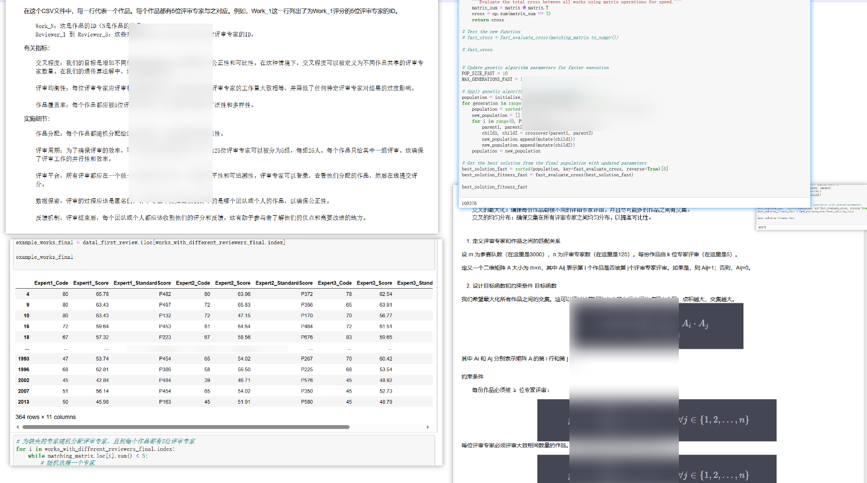Click the "实施细节:" heading in the text document
Screen dimensions: 867x483
pyautogui.click(x=36, y=119)
